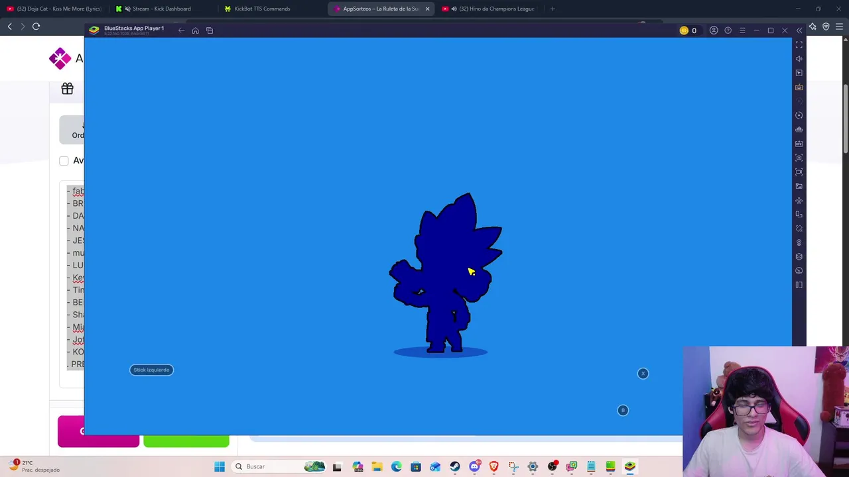Click the BlueStacks back arrow
849x477 pixels.
point(181,30)
